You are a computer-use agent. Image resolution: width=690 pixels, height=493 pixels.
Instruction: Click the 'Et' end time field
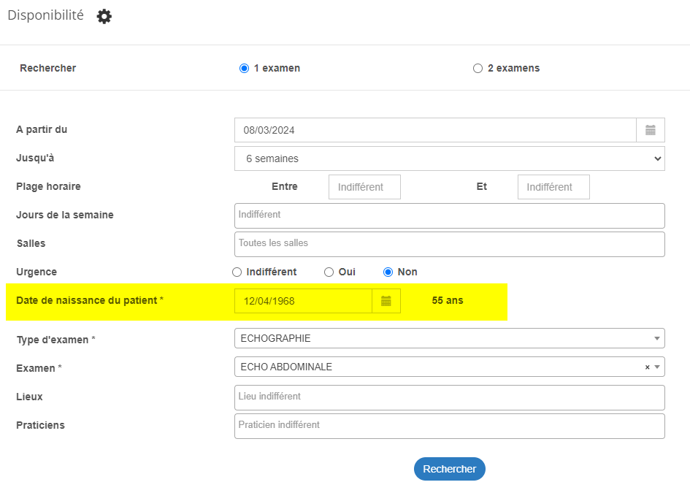pos(553,187)
